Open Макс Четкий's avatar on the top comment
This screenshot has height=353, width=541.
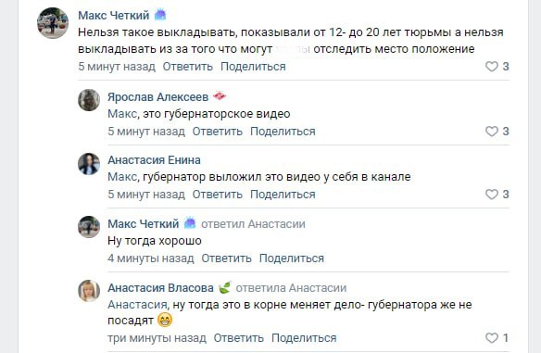click(53, 23)
